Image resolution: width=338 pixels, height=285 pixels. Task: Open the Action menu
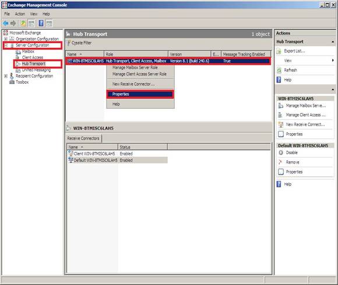20,14
